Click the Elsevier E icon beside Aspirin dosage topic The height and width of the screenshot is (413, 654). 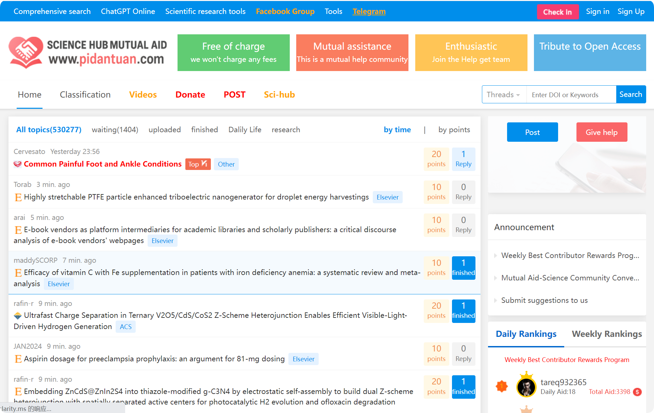coord(18,359)
